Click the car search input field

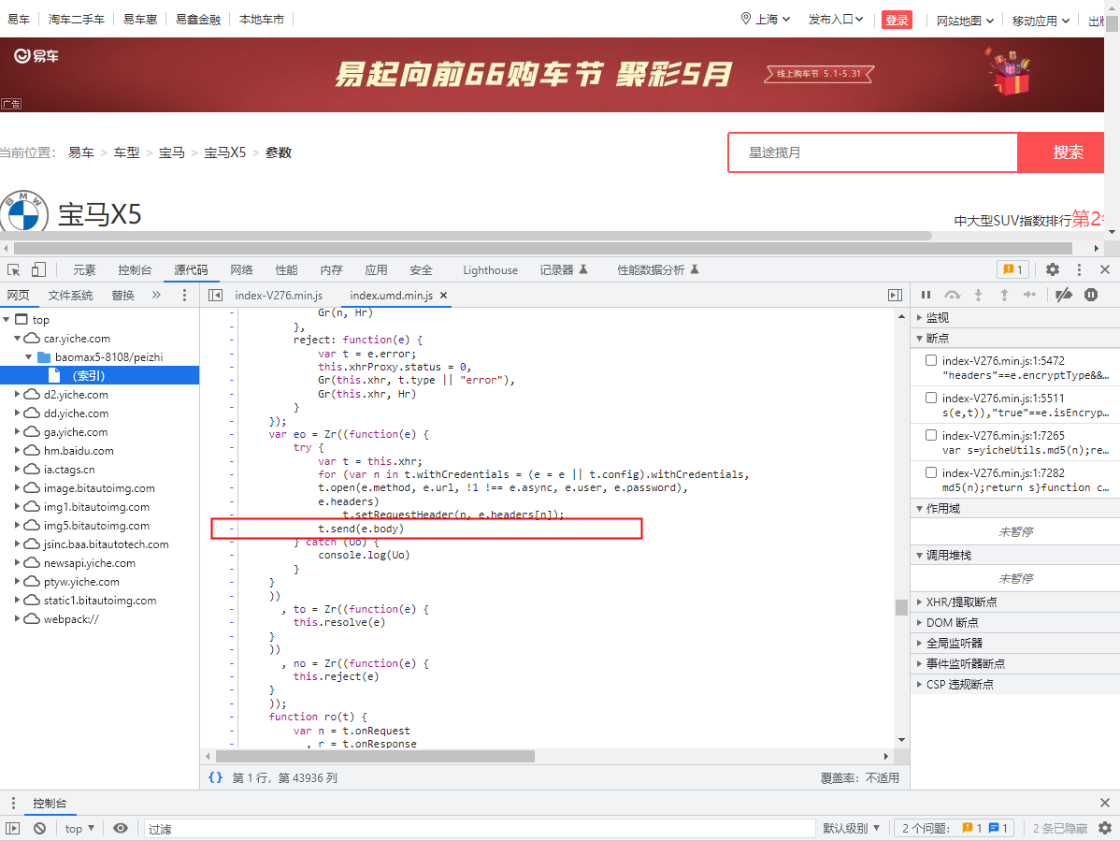tap(873, 152)
